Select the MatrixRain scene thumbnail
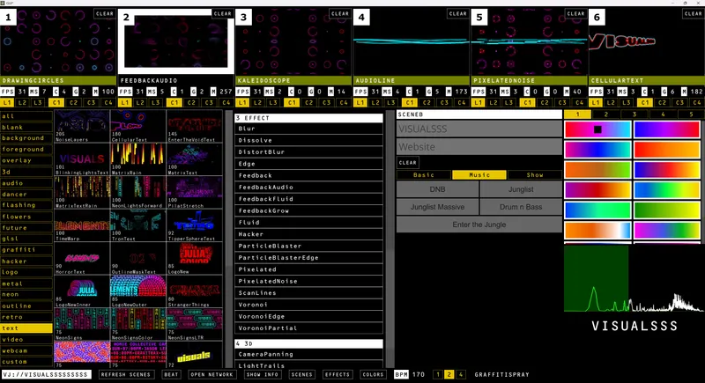 (x=136, y=158)
